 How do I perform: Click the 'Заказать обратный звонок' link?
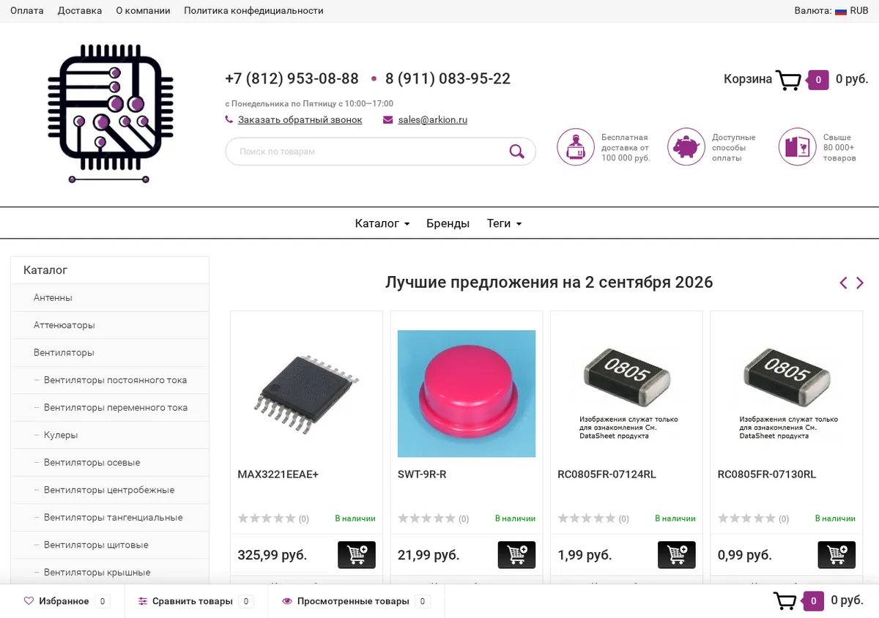300,120
